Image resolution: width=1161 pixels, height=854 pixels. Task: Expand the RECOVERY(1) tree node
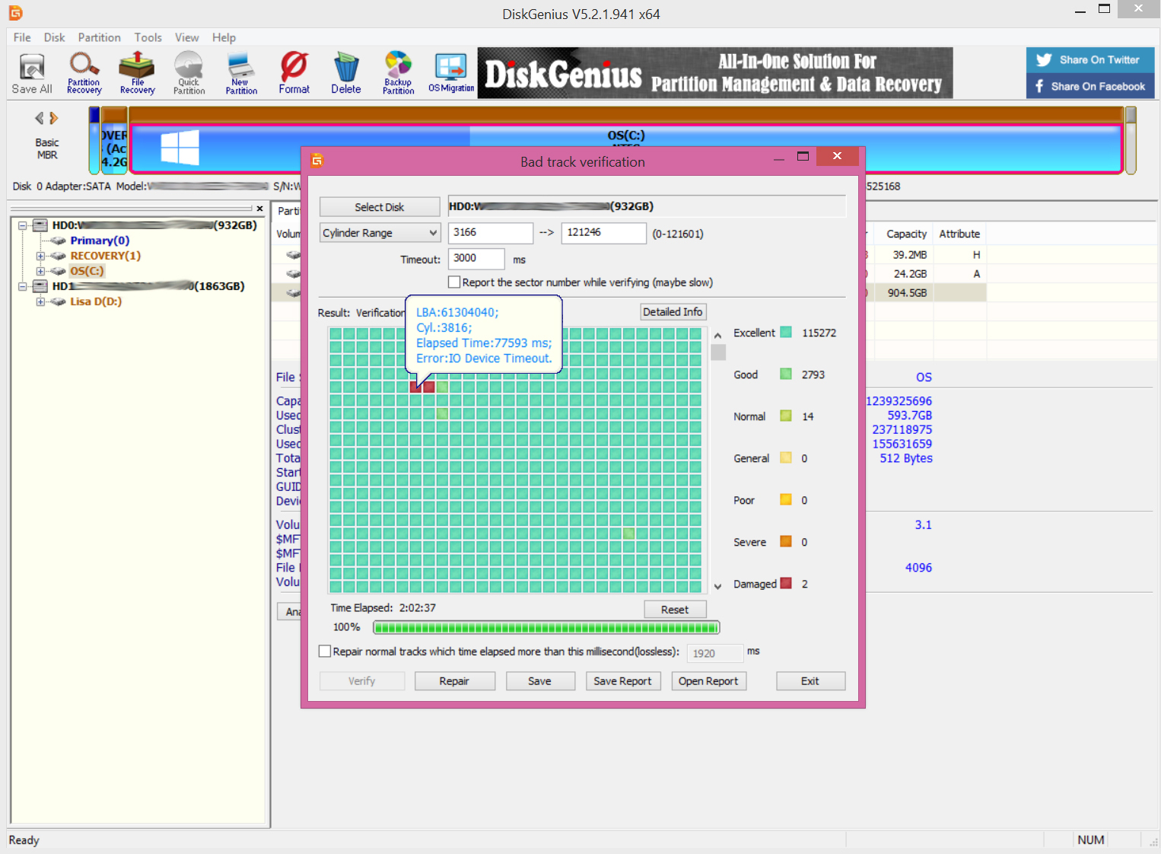(40, 256)
